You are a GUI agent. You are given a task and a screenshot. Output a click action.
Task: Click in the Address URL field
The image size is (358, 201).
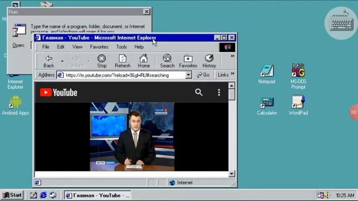[124, 75]
